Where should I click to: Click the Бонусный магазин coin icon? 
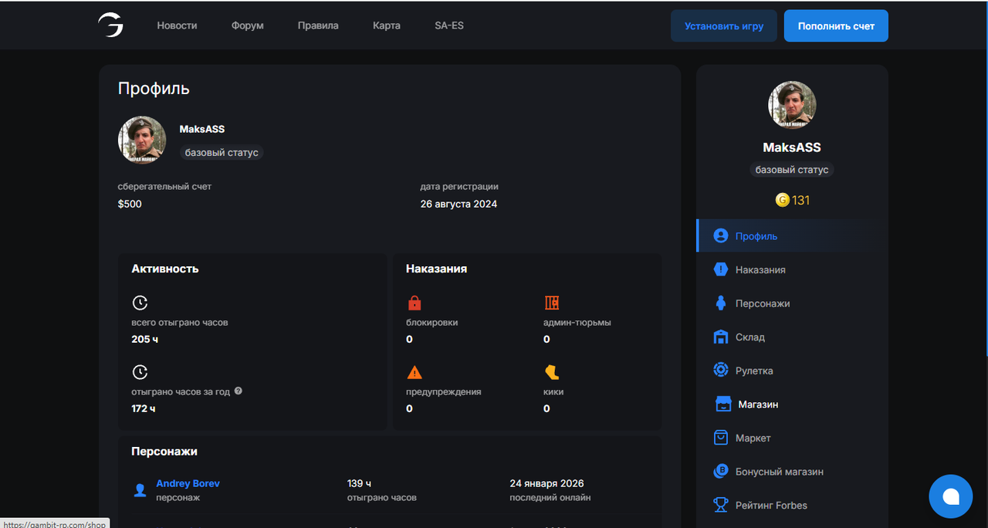tap(721, 471)
